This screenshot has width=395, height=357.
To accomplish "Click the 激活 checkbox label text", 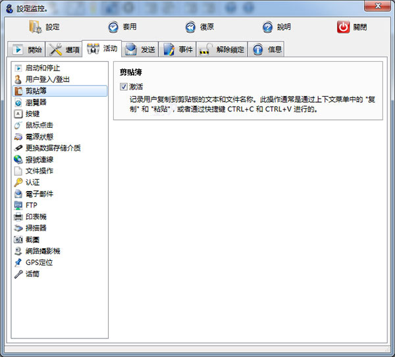I will click(x=136, y=87).
